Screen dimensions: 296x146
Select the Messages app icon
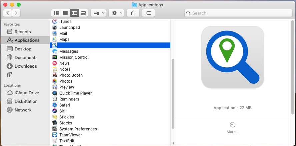55,51
